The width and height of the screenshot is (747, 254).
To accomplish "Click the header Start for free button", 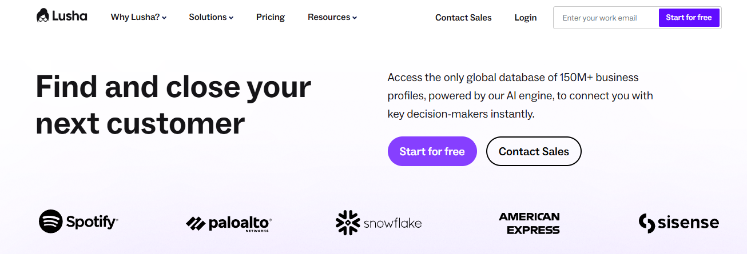I will [x=689, y=18].
